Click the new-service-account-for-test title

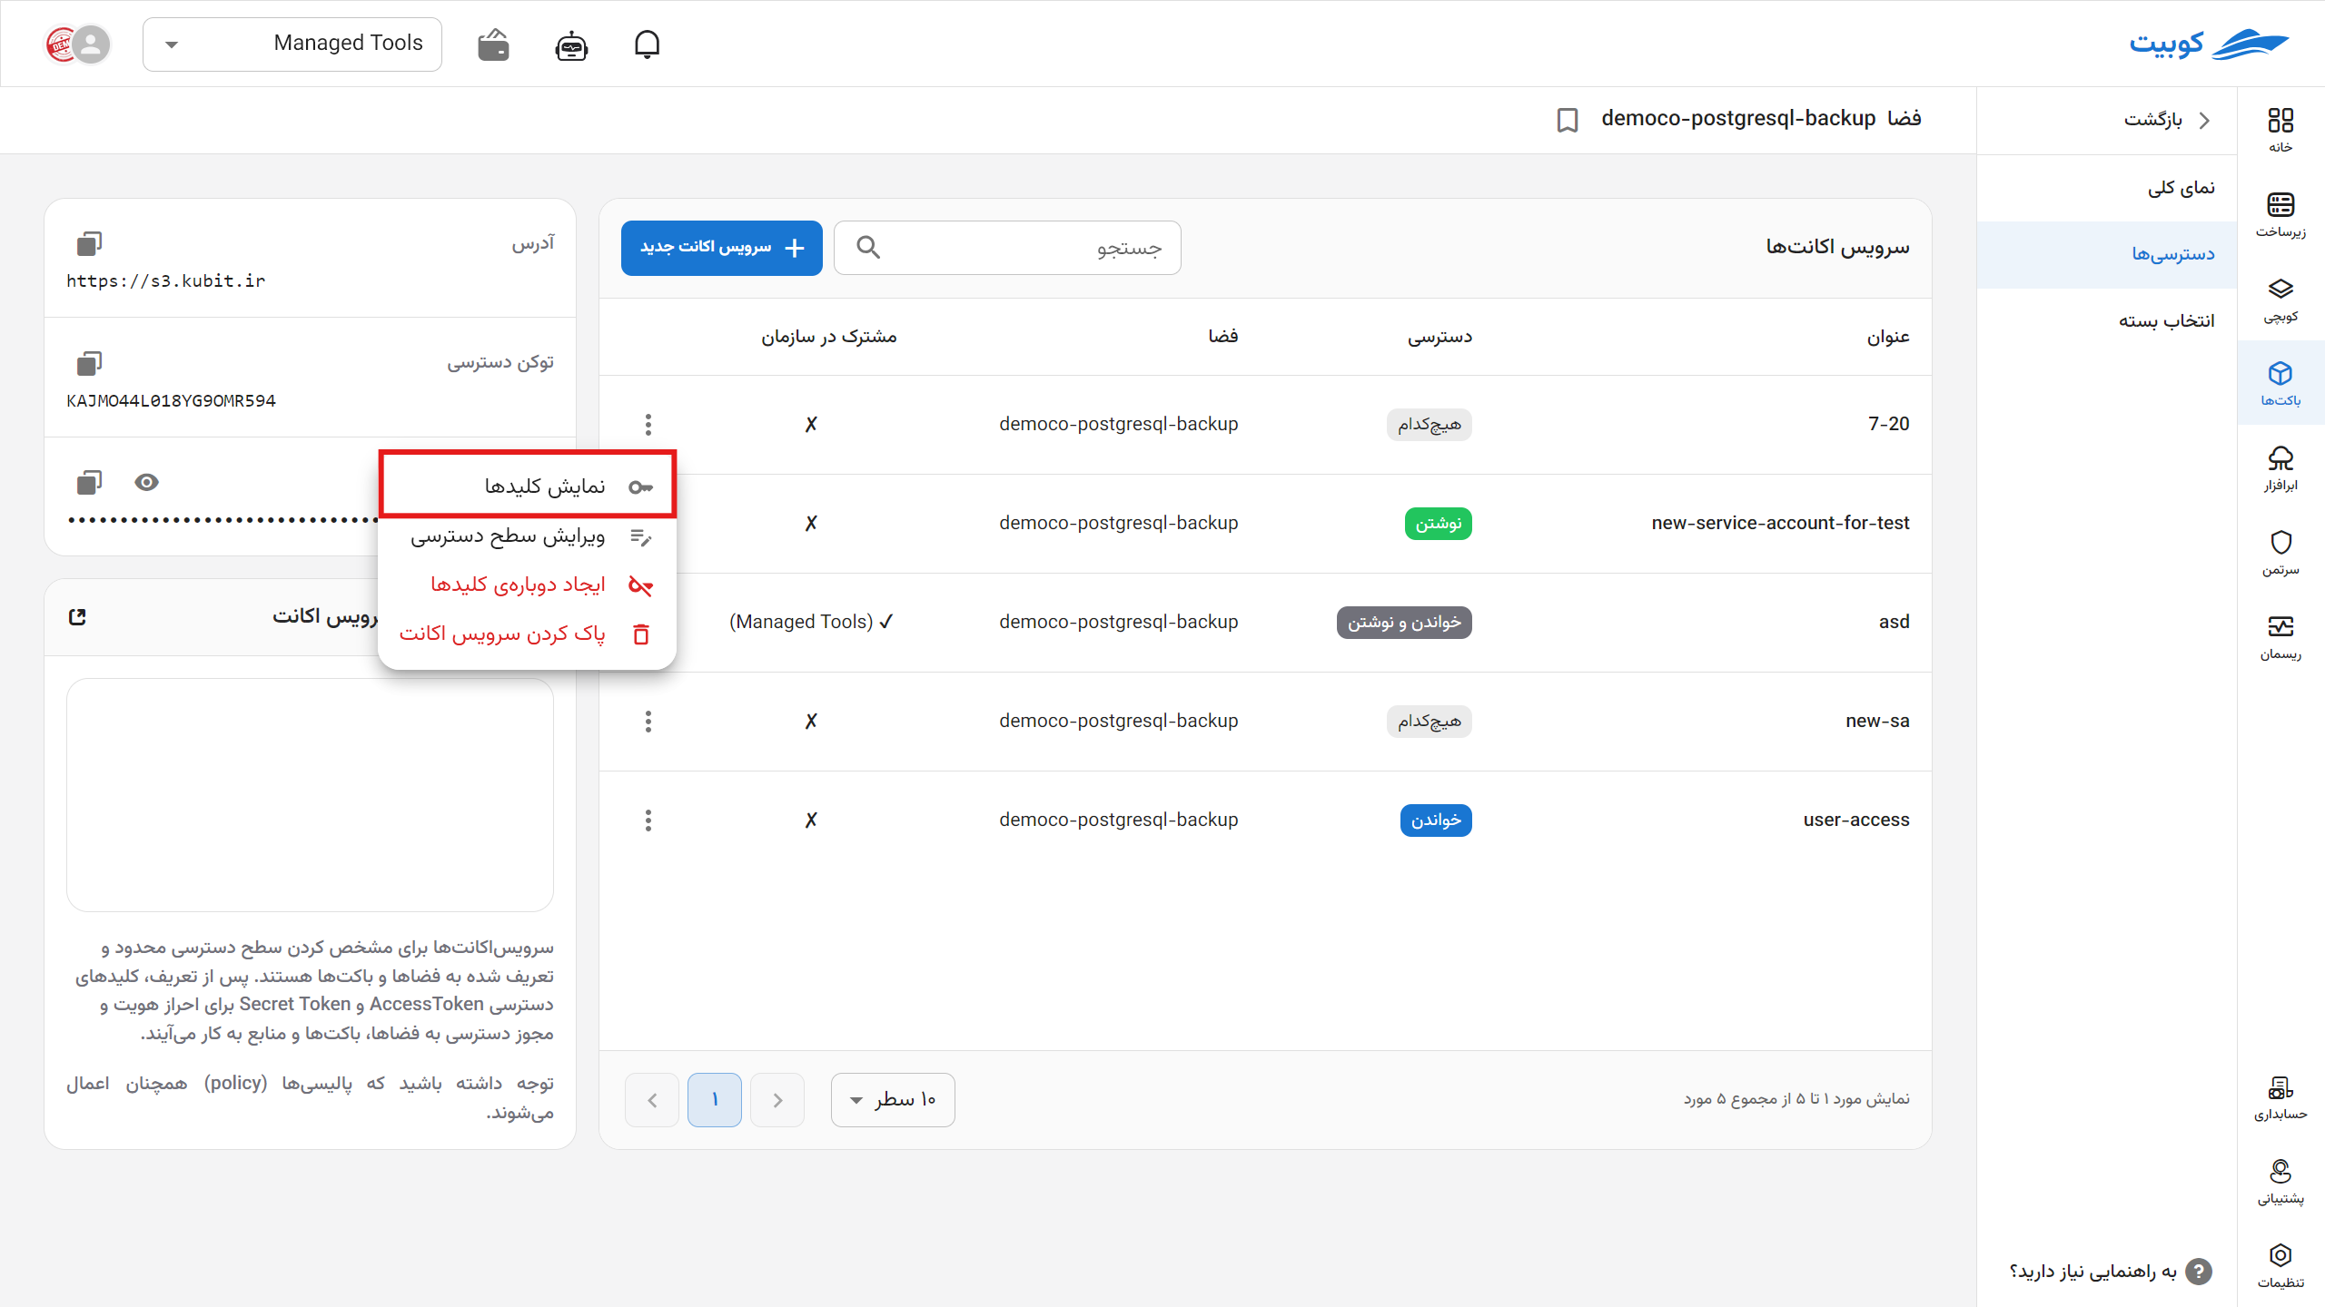[1780, 523]
